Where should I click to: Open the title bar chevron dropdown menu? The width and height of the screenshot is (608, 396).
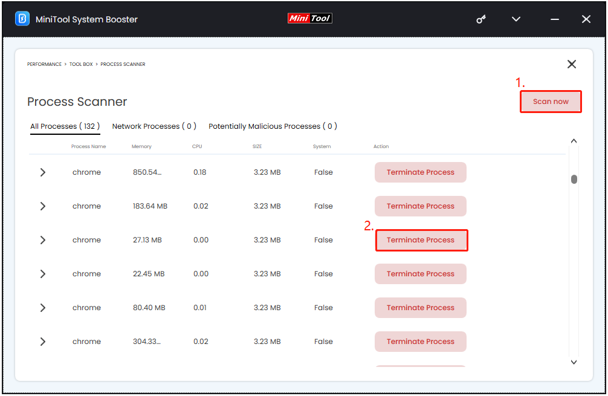click(x=516, y=19)
